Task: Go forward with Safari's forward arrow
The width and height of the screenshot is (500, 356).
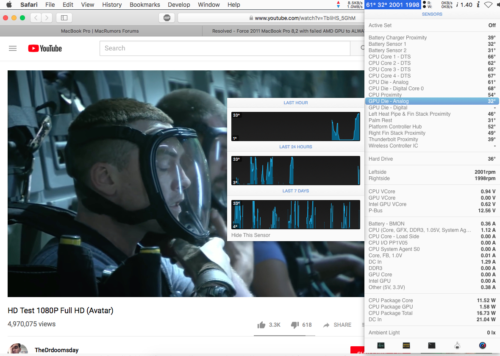Action: point(47,18)
